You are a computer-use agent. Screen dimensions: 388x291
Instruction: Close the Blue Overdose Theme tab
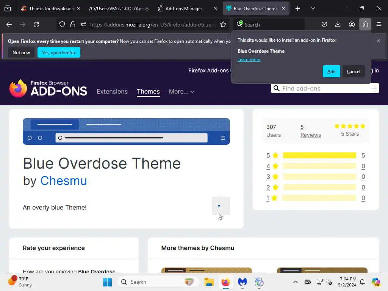click(283, 8)
